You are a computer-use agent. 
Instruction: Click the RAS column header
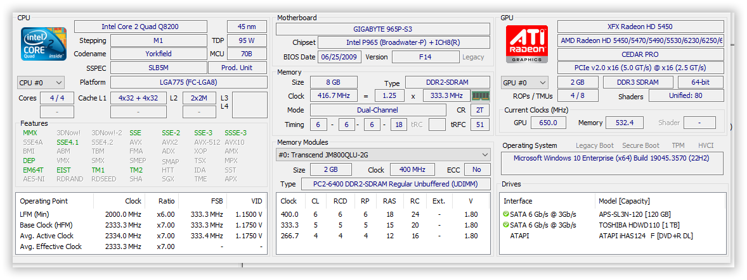(389, 201)
